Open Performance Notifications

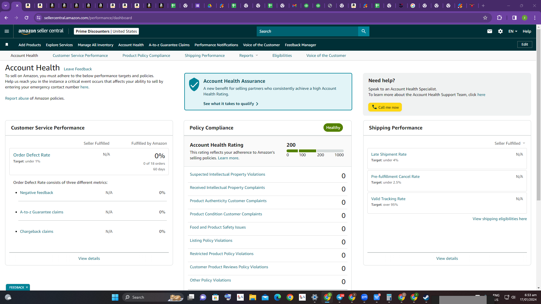(216, 45)
